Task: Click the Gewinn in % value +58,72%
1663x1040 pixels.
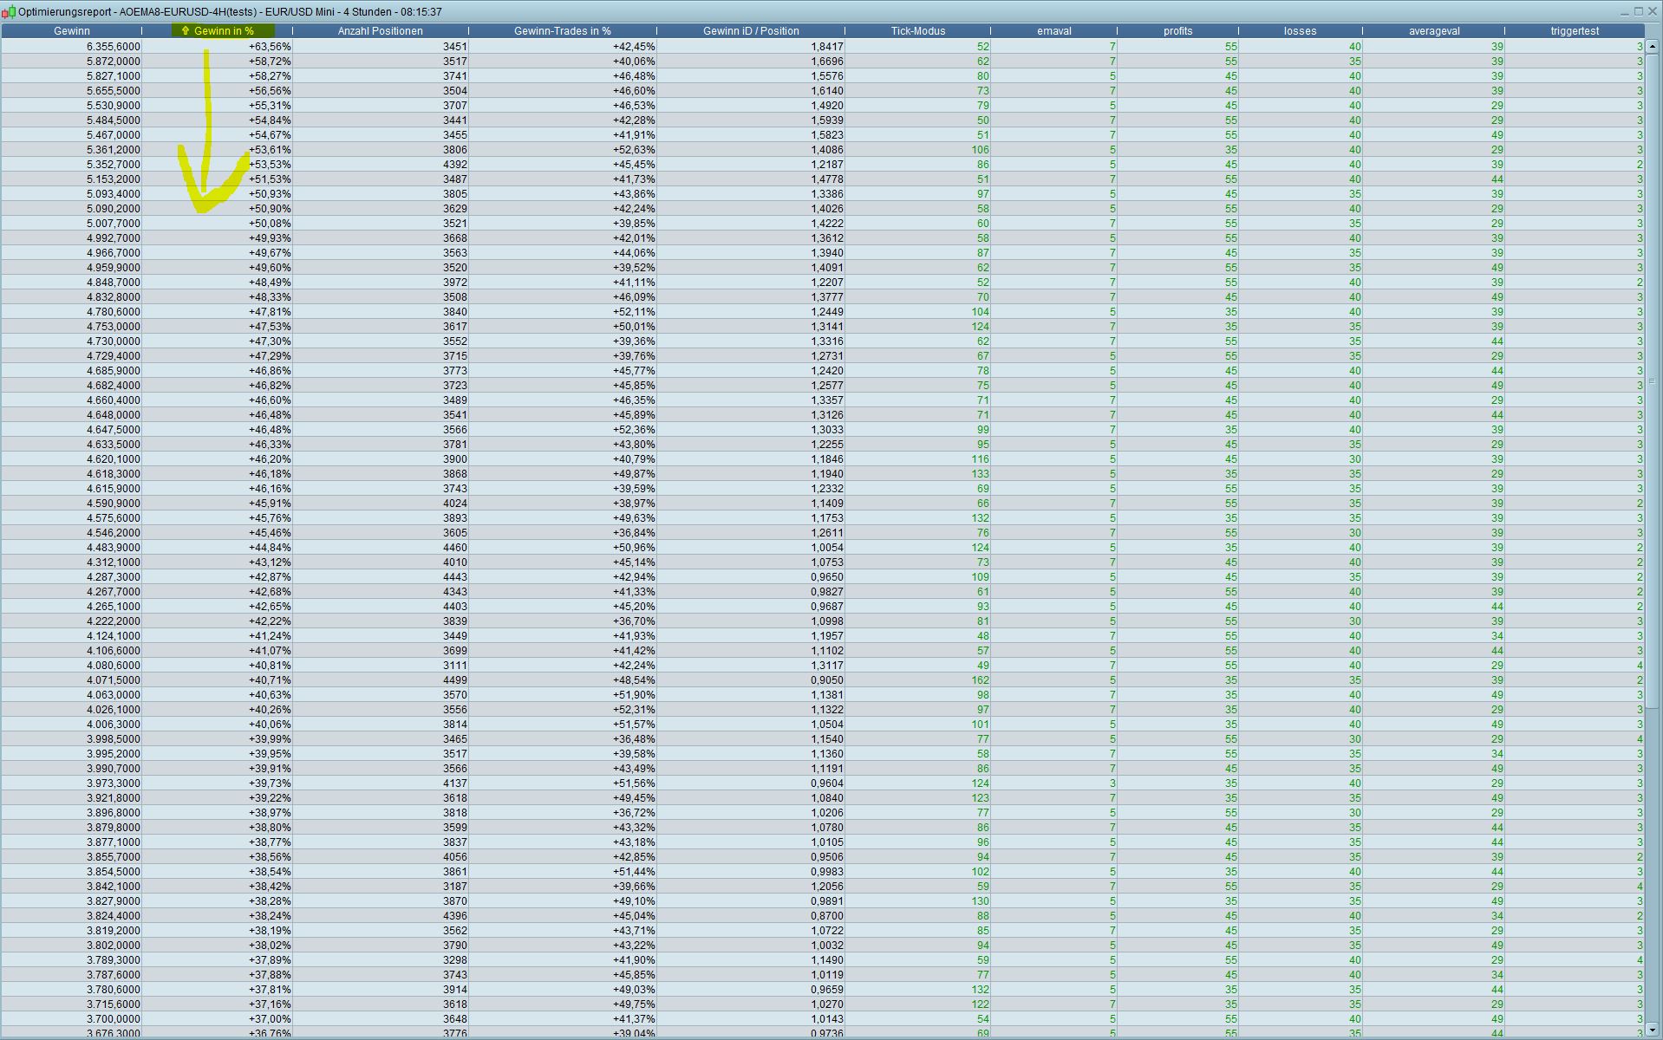Action: tap(270, 62)
